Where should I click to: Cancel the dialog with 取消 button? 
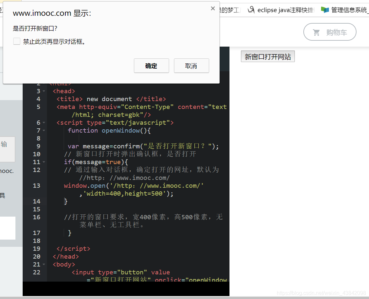pyautogui.click(x=191, y=66)
